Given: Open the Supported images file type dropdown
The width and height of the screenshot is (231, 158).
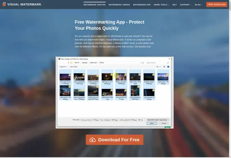Looking at the screenshot, I should tap(158, 120).
